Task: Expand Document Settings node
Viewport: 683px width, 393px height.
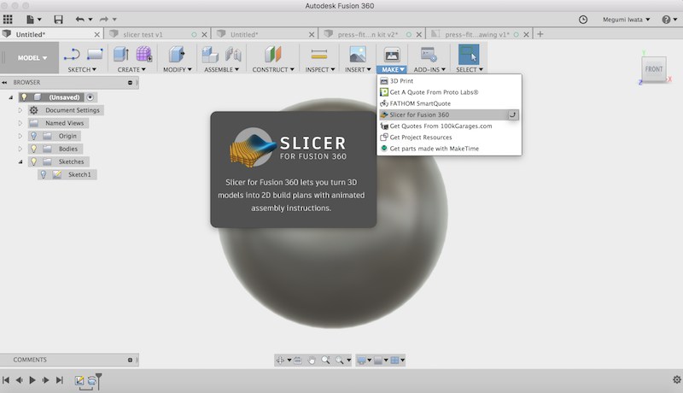Action: pos(20,110)
